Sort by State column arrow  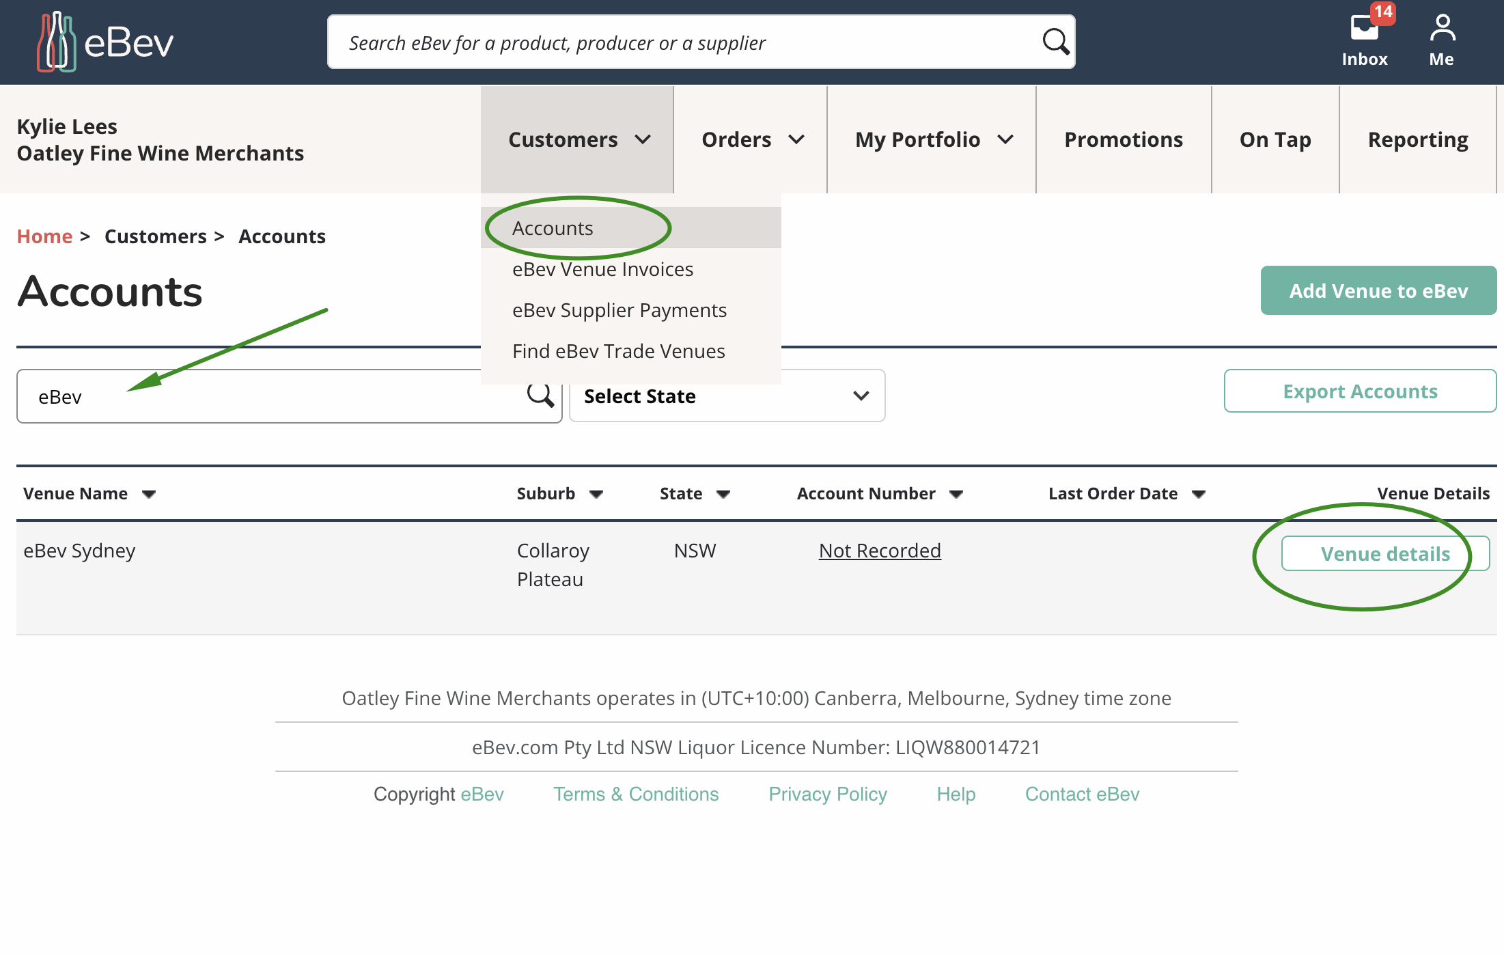[x=723, y=494]
